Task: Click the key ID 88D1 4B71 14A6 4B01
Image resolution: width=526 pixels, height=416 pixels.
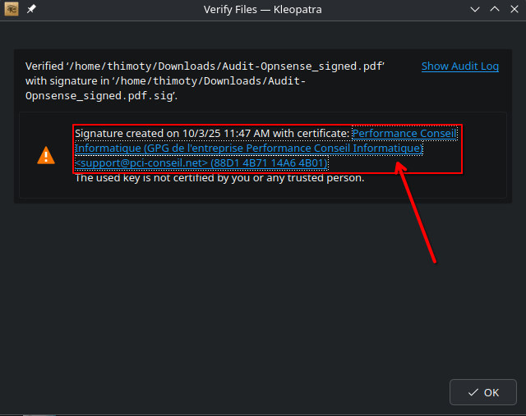Action: pyautogui.click(x=270, y=163)
